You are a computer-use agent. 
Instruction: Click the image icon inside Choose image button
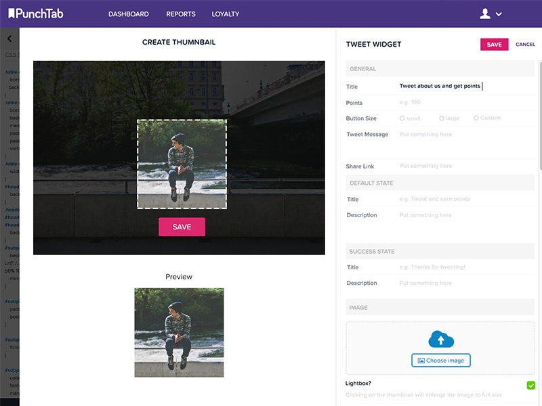pos(421,360)
